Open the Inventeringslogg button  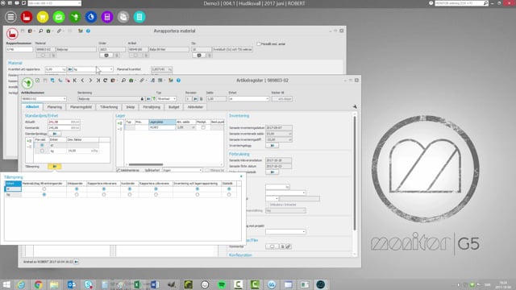[273, 146]
